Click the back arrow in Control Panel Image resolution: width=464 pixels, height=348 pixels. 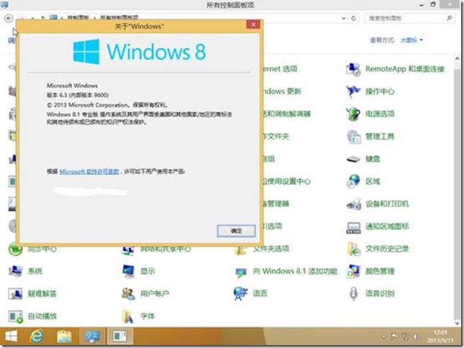pyautogui.click(x=9, y=18)
